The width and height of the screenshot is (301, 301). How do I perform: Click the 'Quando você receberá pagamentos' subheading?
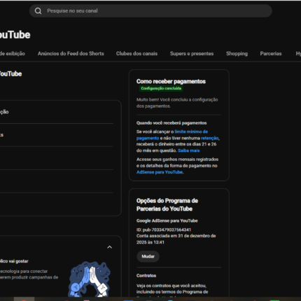click(x=171, y=123)
